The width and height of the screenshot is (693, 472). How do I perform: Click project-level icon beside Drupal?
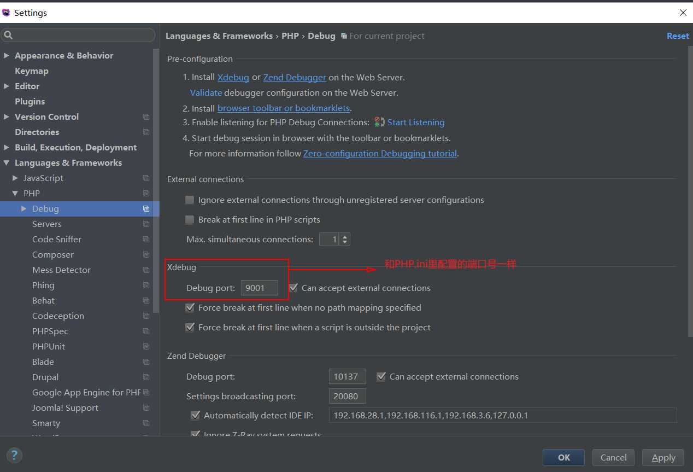click(146, 377)
